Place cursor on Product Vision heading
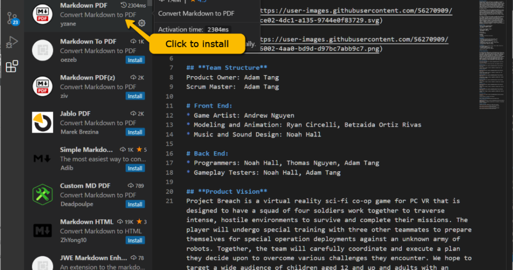Image resolution: width=513 pixels, height=270 pixels. point(227,192)
